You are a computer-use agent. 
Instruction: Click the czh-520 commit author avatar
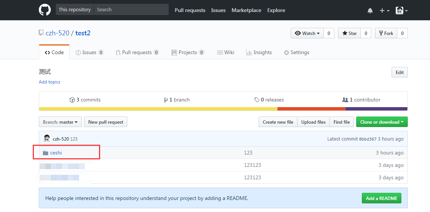47,139
